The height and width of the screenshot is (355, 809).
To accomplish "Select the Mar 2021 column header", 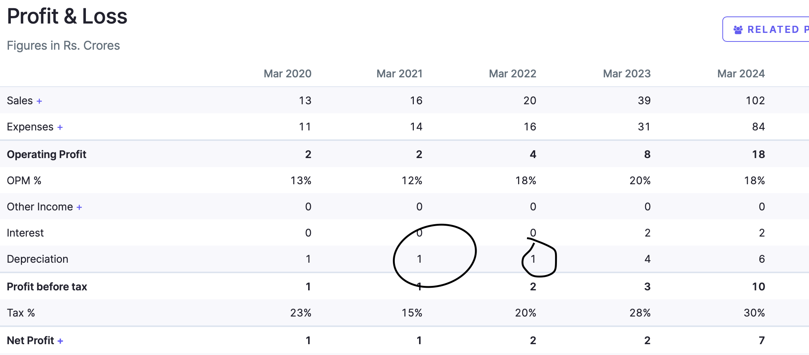I will [x=399, y=74].
